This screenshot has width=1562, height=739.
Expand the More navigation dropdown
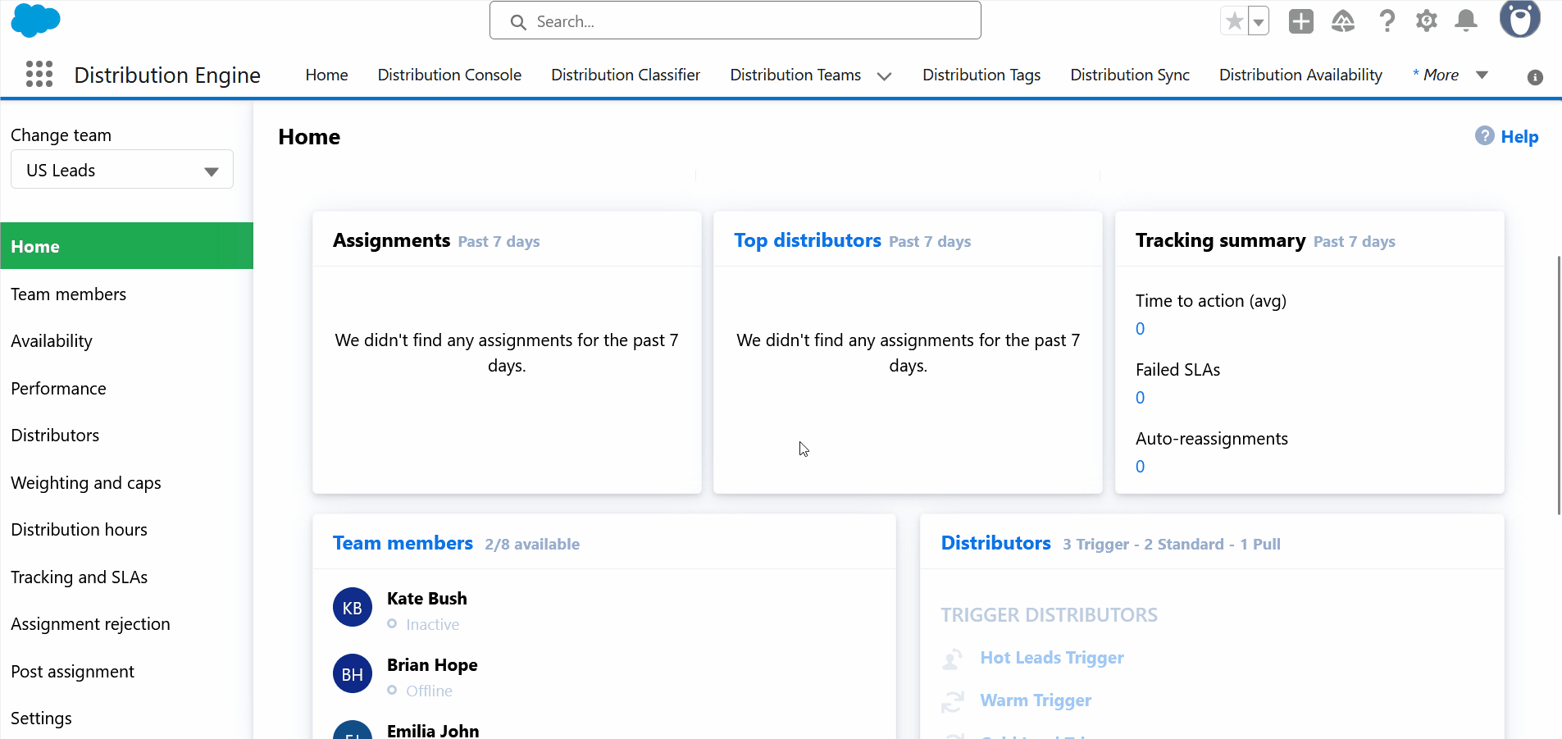coord(1482,75)
